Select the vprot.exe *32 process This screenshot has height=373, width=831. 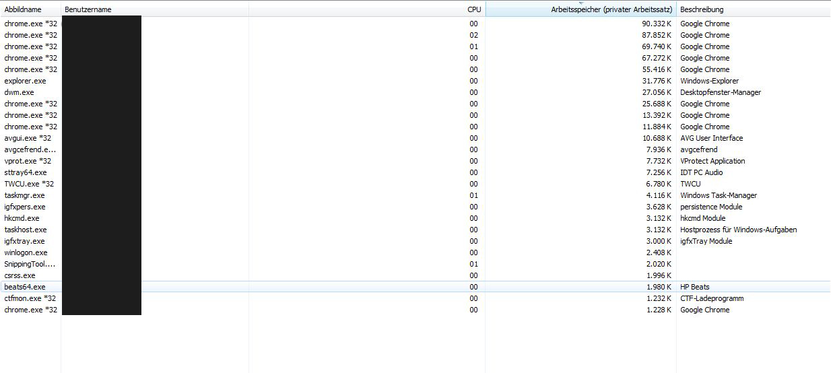point(415,161)
